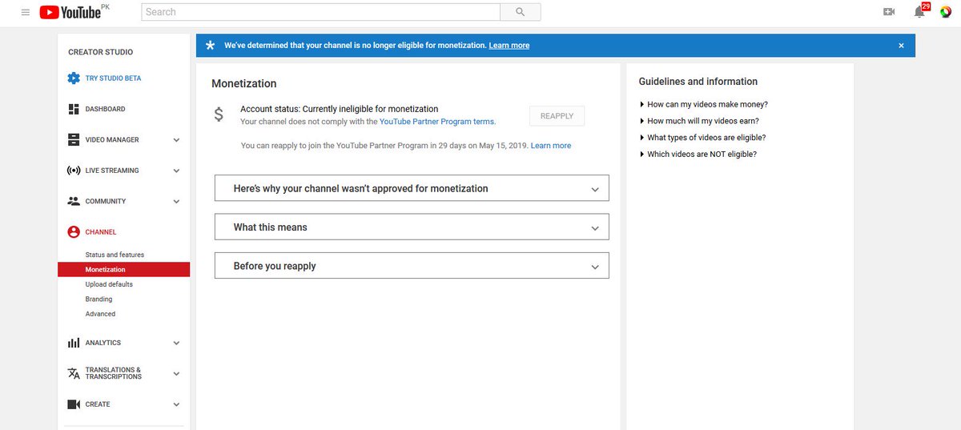Expand Translations & Transcriptions section

(x=176, y=374)
